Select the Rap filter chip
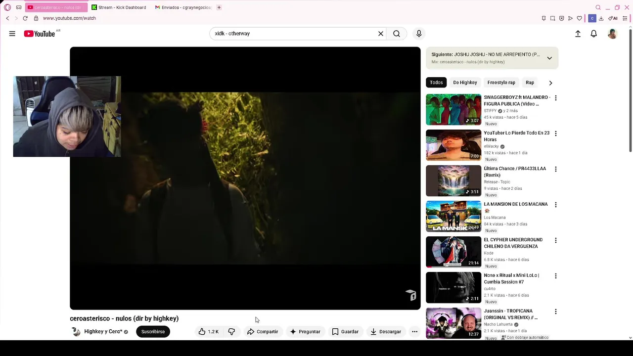633x356 pixels. [x=530, y=83]
